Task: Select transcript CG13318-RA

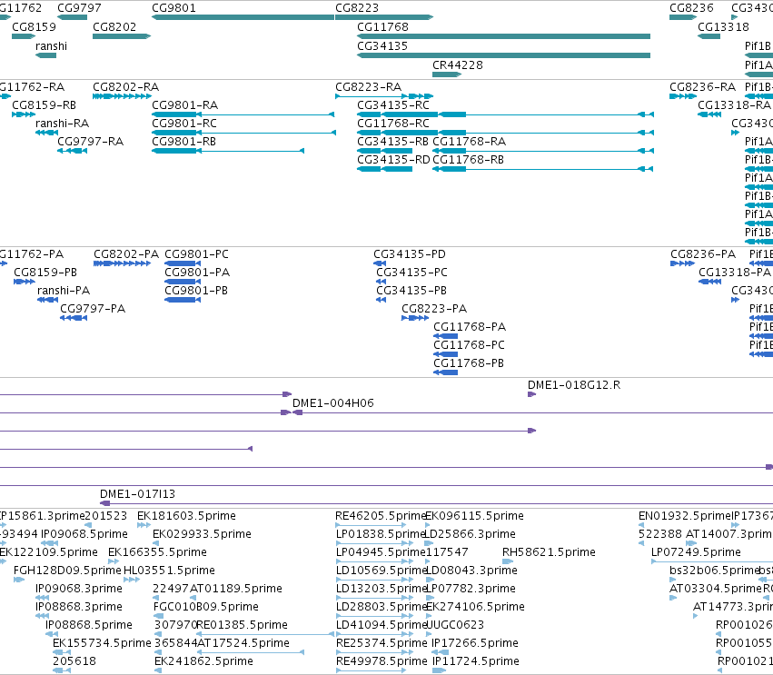Action: (735, 105)
